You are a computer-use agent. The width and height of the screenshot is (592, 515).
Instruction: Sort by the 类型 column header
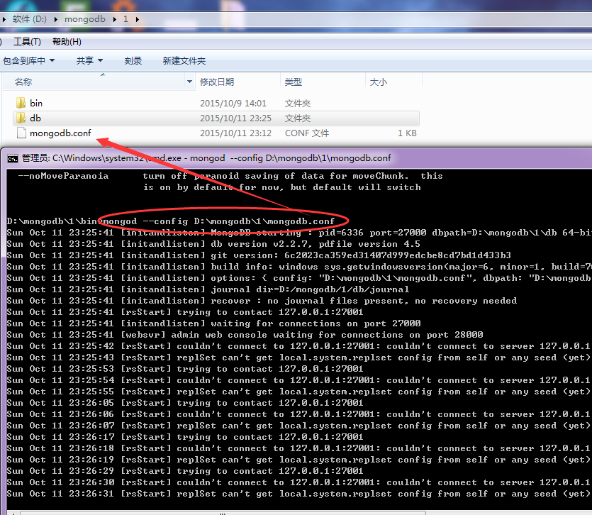[x=294, y=82]
